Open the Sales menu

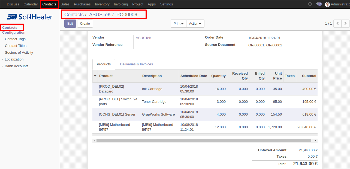[65, 4]
